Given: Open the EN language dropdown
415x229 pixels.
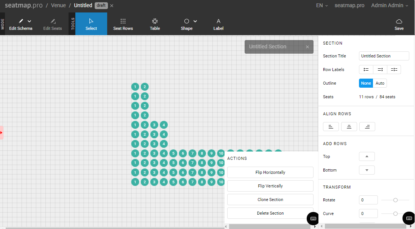Looking at the screenshot, I should [321, 6].
